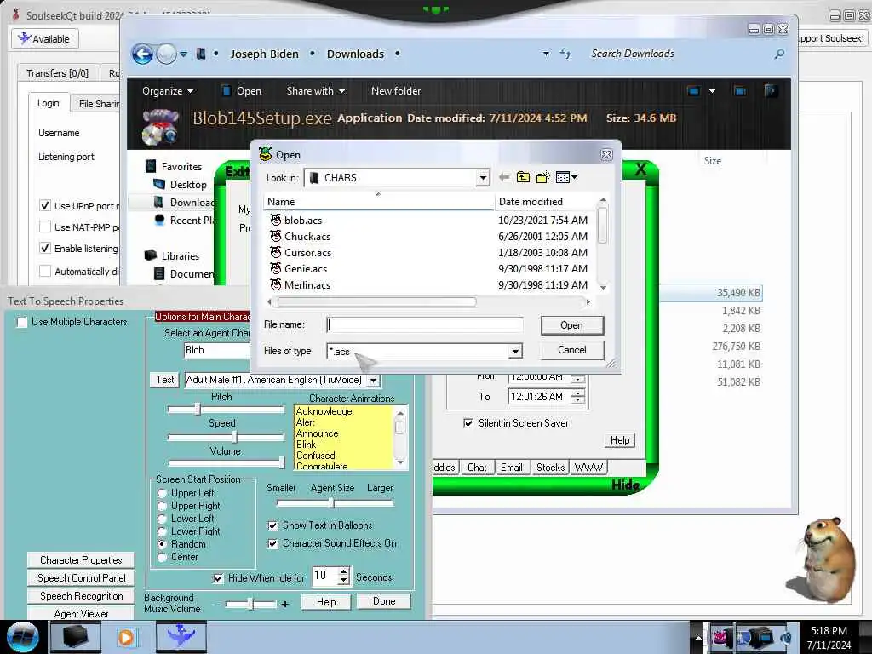
Task: Toggle Use Multiple Characters checkbox
Action: [x=22, y=322]
